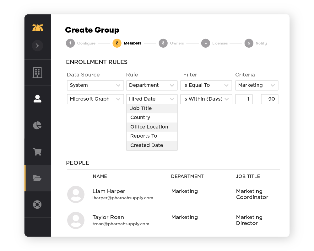Image resolution: width=314 pixels, height=251 pixels.
Task: Collapse the sidebar with the arrow icon
Action: click(37, 45)
